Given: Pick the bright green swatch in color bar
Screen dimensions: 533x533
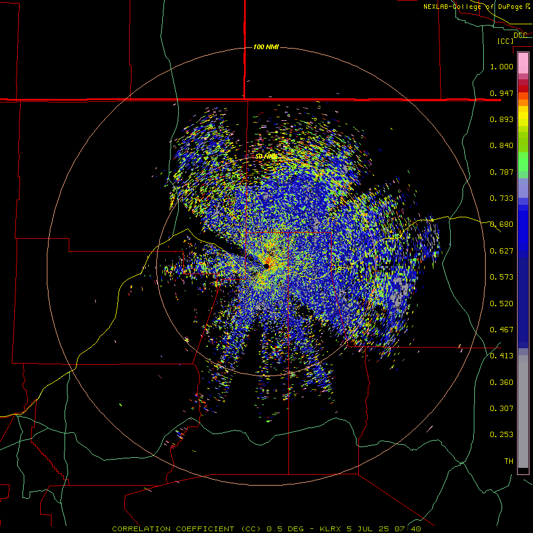Looking at the screenshot, I should [523, 162].
